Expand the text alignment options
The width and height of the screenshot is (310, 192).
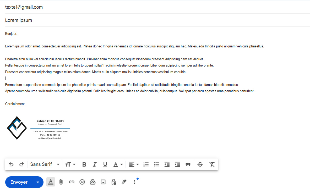tap(134, 164)
